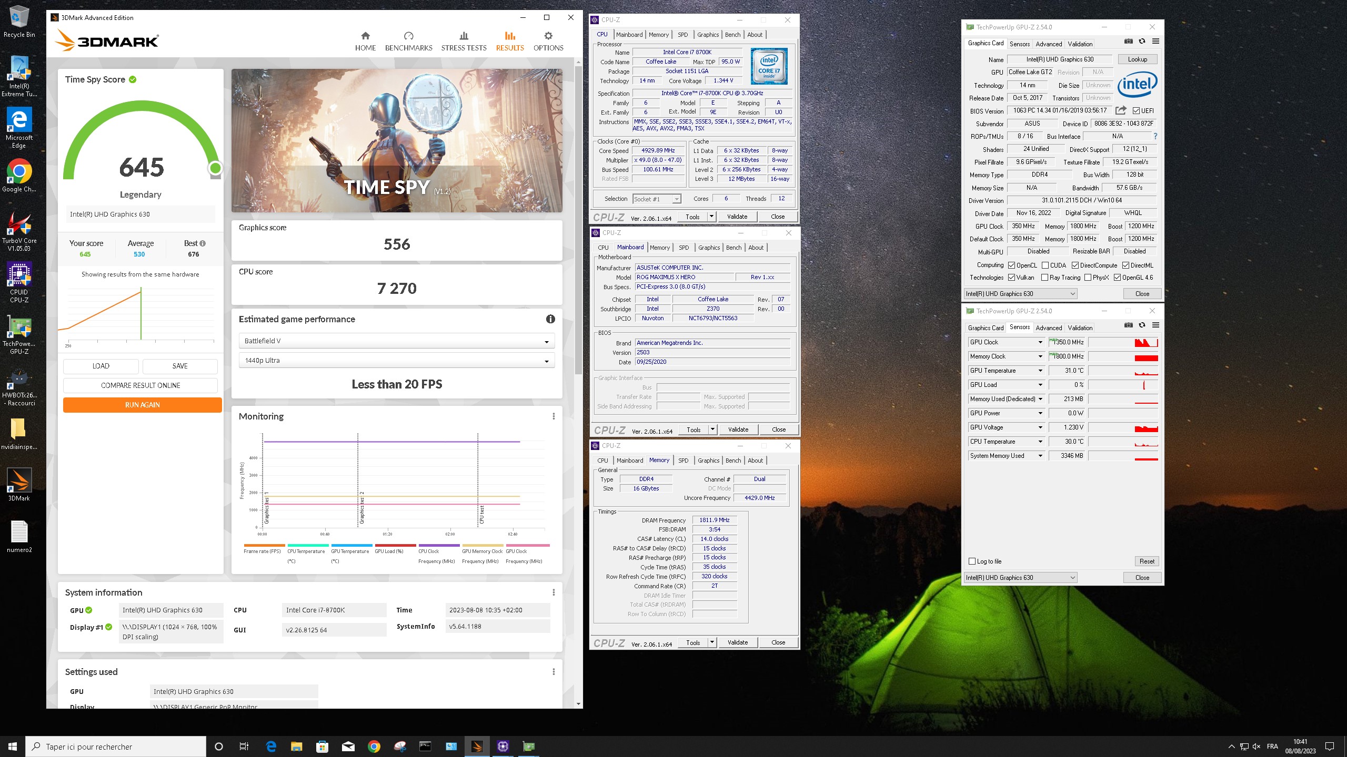This screenshot has height=757, width=1347.
Task: Click the RUN AGAIN button
Action: [x=142, y=405]
